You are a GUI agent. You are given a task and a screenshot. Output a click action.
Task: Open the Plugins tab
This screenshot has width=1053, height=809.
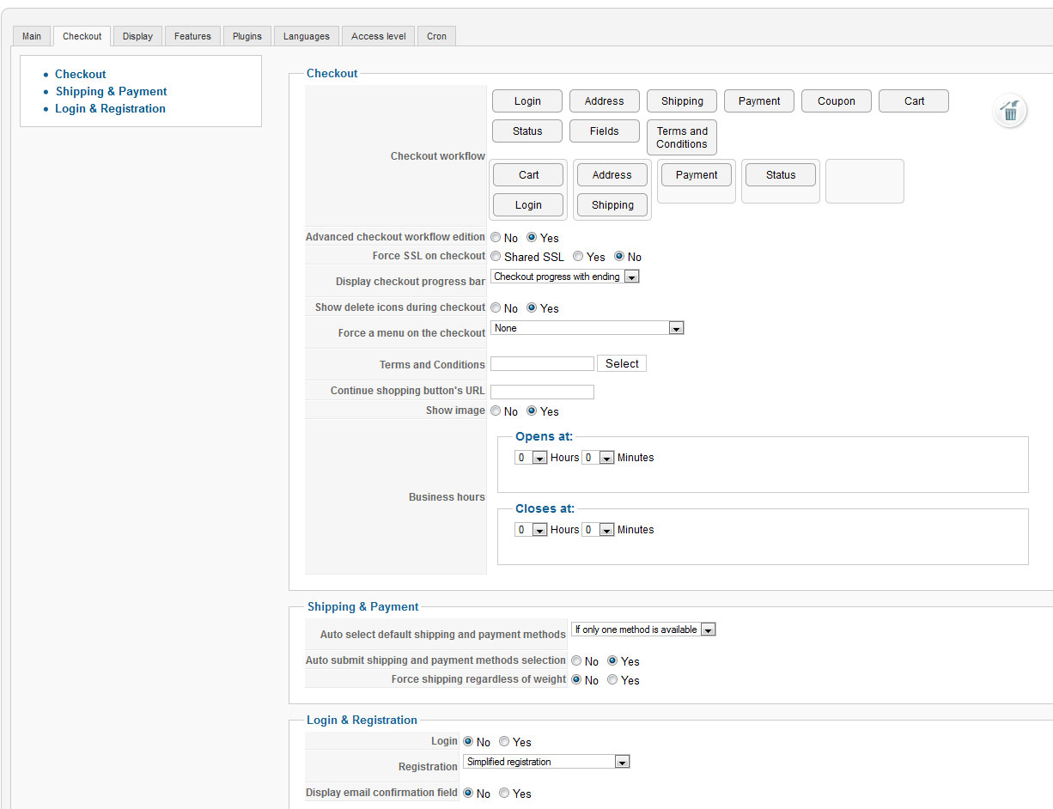(247, 36)
